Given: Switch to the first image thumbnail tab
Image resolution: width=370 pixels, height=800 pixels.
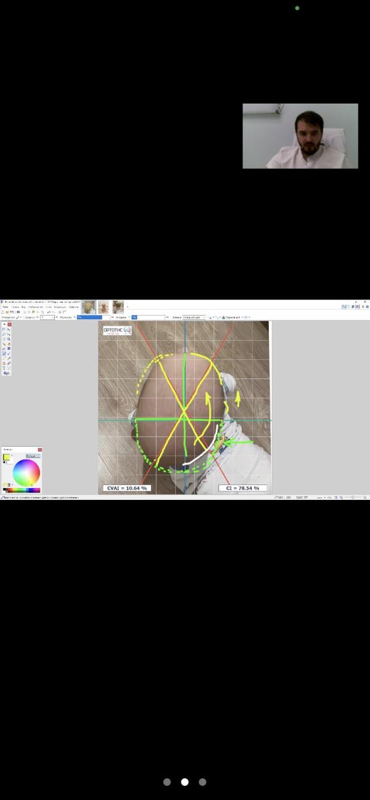Looking at the screenshot, I should 89,307.
